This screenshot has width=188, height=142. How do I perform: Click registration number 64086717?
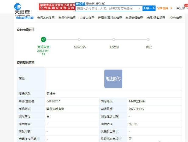53,101
